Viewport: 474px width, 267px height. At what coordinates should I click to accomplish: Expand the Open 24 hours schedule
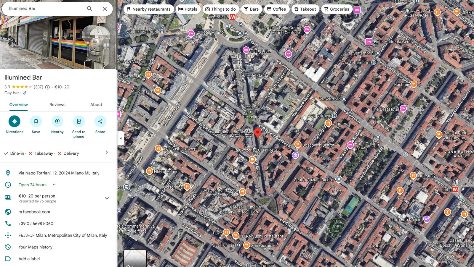pos(54,185)
